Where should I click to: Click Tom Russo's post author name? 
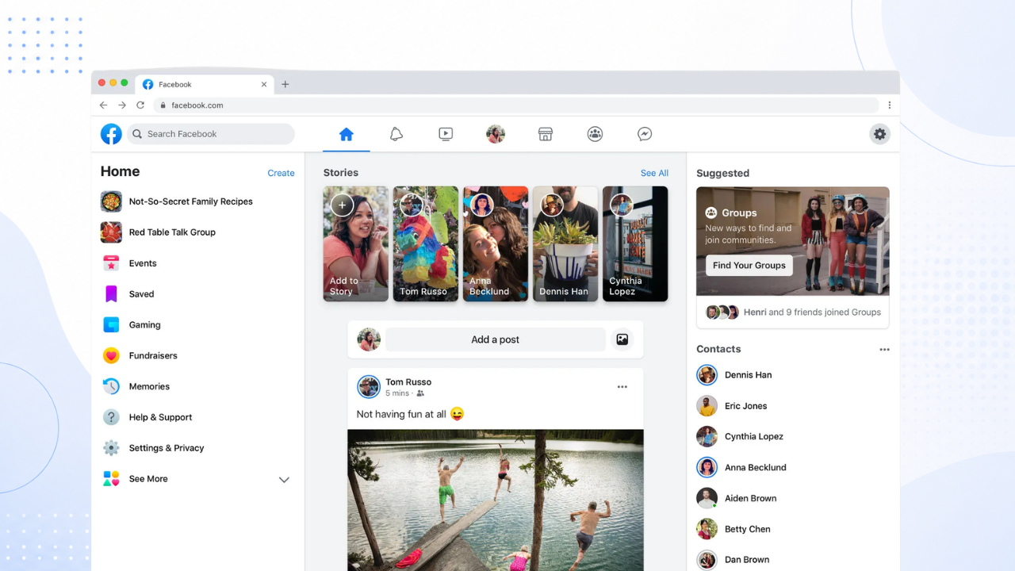(x=408, y=382)
